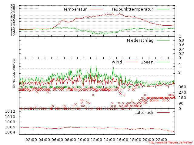The height and width of the screenshot is (145, 194).
Task: Click the 'Niederschlag' legend label
Action: coord(140,40)
